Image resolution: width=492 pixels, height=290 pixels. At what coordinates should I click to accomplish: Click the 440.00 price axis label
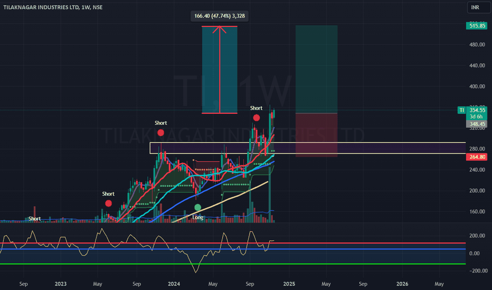(477, 65)
